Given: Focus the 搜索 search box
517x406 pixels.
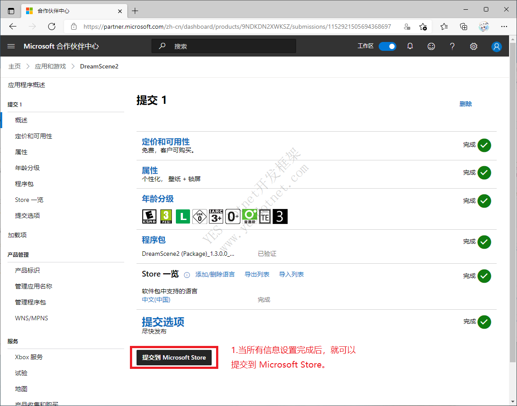Looking at the screenshot, I should pos(224,46).
